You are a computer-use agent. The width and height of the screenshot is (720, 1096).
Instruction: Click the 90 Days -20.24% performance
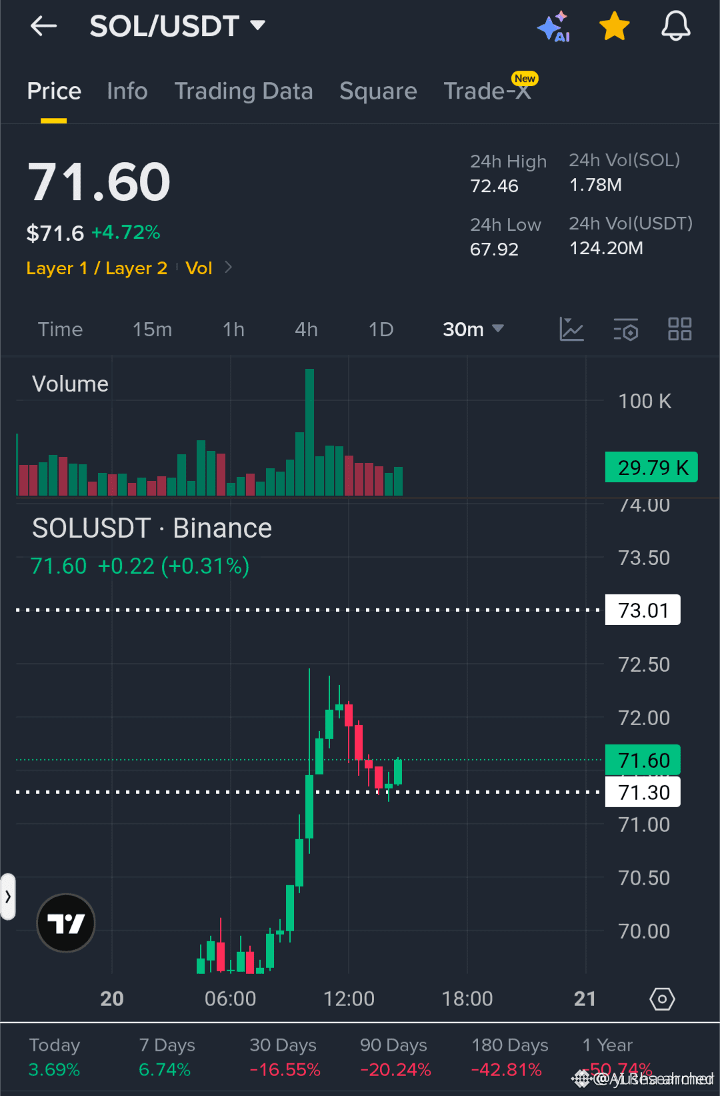click(395, 1057)
